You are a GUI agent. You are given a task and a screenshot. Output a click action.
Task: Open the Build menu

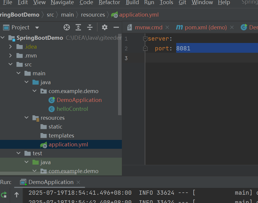[x=132, y=2]
